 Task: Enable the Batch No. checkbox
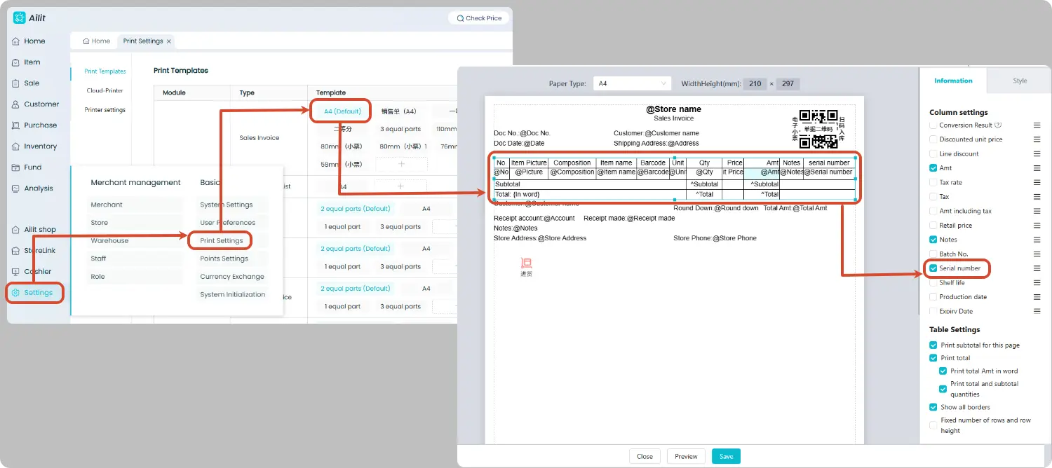pyautogui.click(x=933, y=254)
